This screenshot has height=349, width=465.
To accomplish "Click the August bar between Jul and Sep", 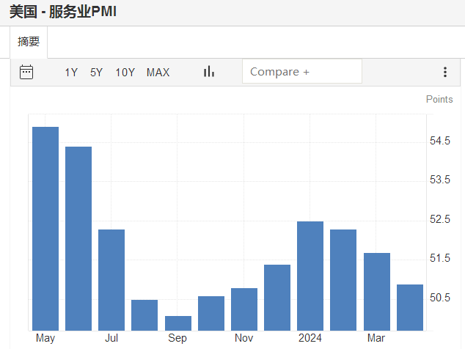I will point(144,315).
